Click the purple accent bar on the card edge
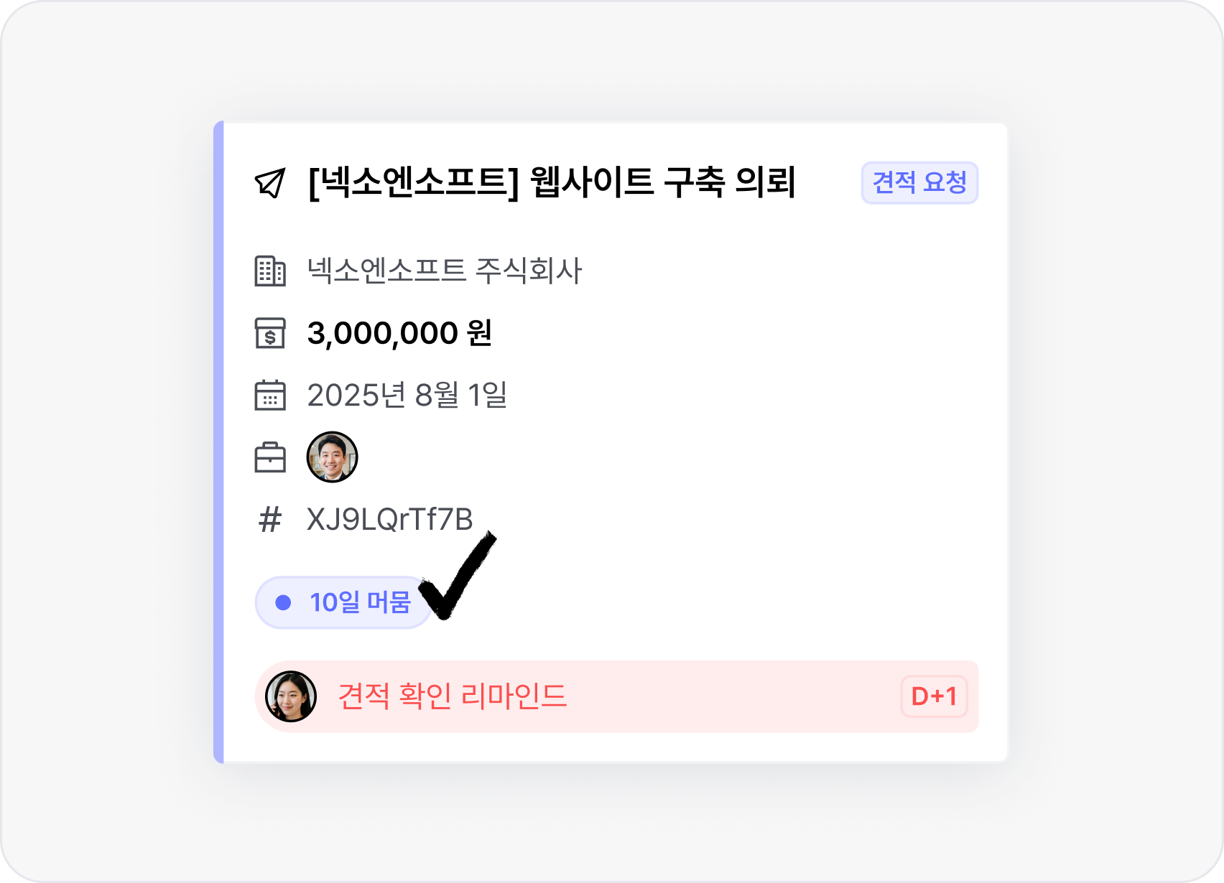Viewport: 1224px width, 883px height. [219, 441]
